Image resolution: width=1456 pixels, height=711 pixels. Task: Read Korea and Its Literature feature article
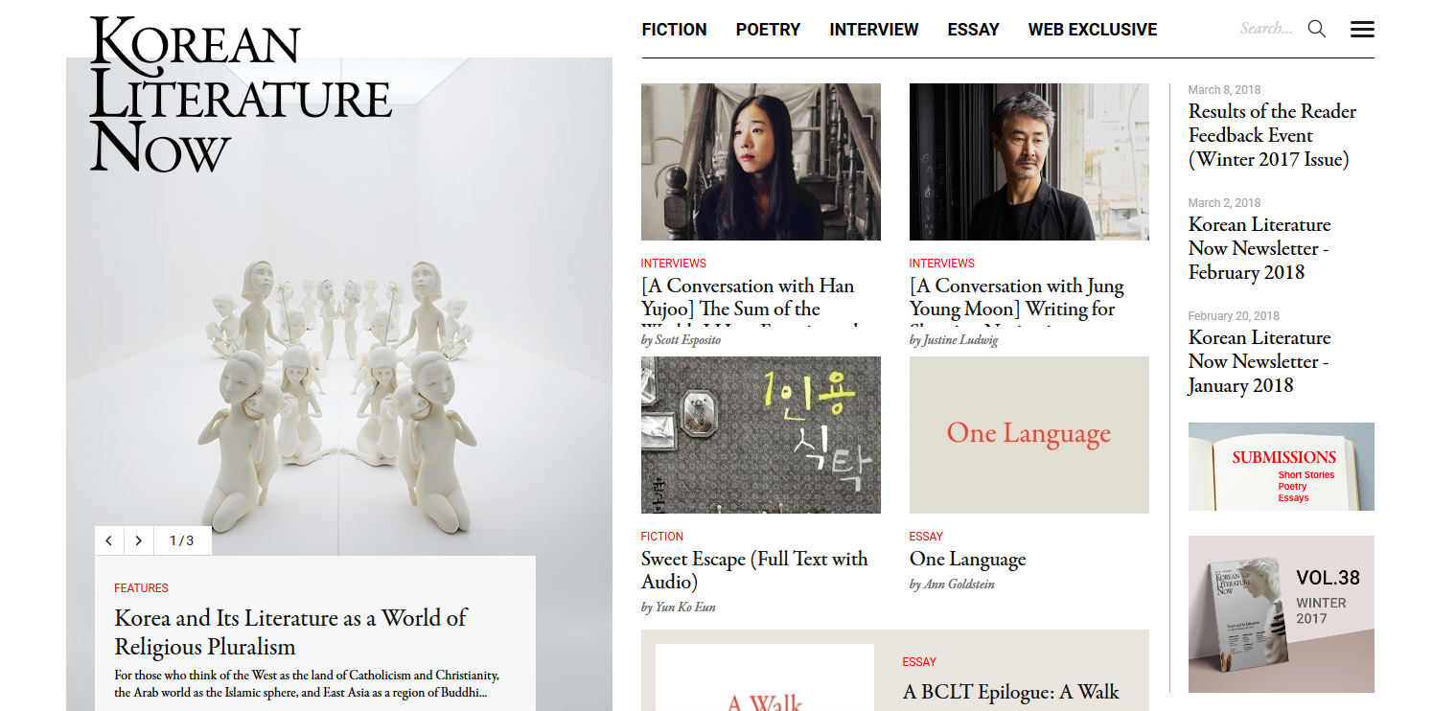coord(290,631)
